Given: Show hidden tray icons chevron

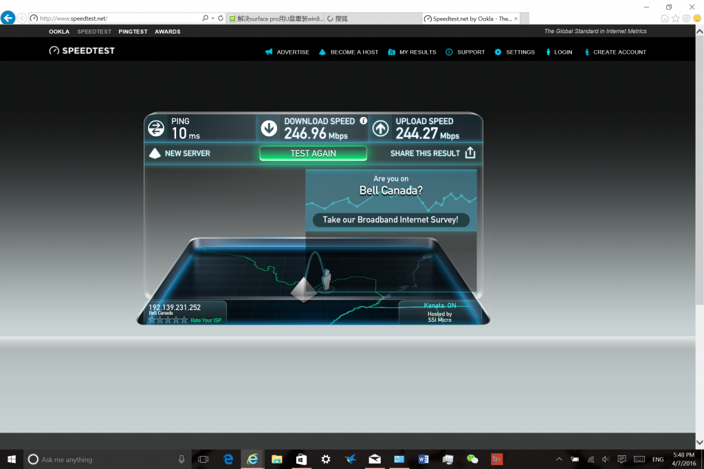Looking at the screenshot, I should tap(559, 459).
